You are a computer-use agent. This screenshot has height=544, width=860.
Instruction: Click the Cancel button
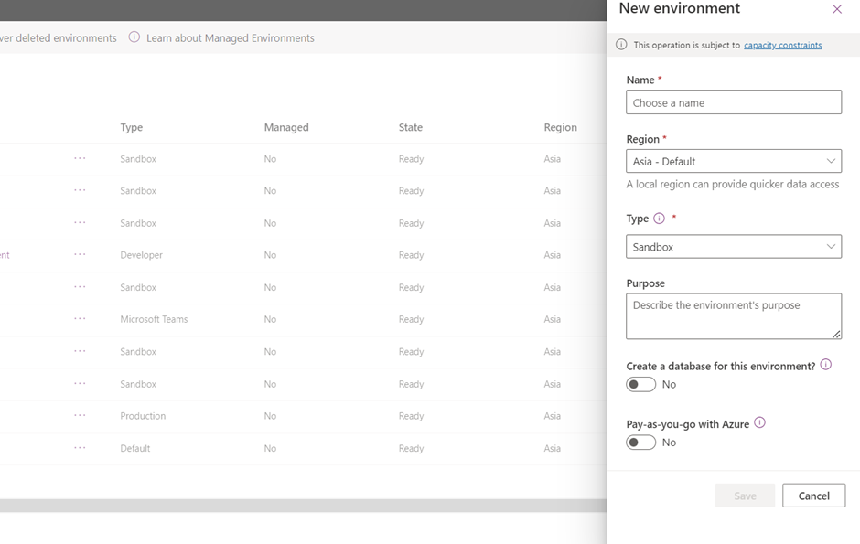[813, 495]
